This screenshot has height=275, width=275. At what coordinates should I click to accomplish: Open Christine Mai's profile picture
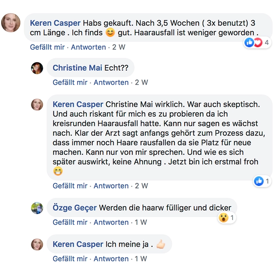tap(37, 68)
